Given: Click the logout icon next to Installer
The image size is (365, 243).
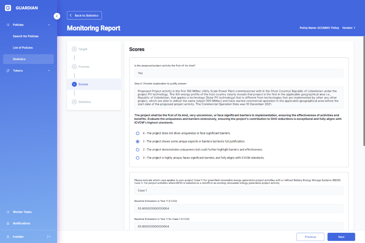Looking at the screenshot, I should pos(49,237).
